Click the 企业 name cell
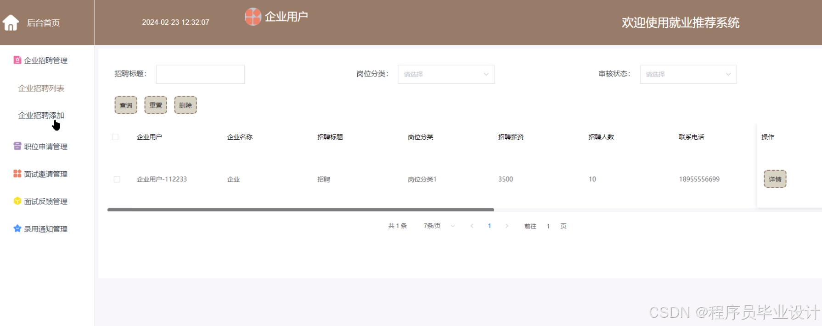The width and height of the screenshot is (822, 326). 233,179
